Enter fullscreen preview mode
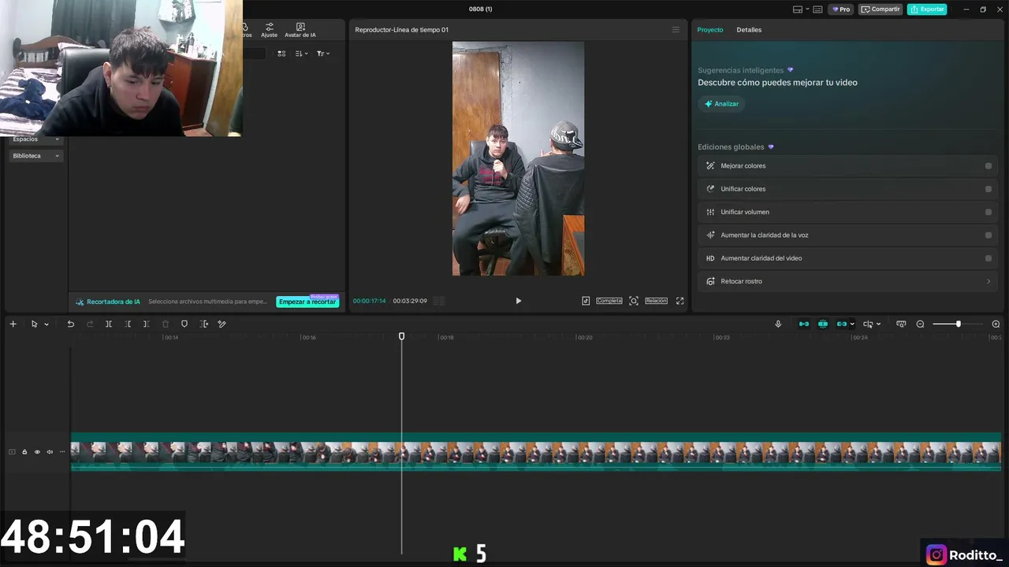This screenshot has height=567, width=1009. pyautogui.click(x=679, y=301)
